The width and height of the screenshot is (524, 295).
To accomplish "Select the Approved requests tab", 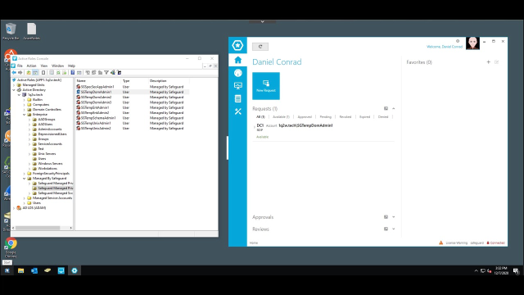I will pos(305,116).
